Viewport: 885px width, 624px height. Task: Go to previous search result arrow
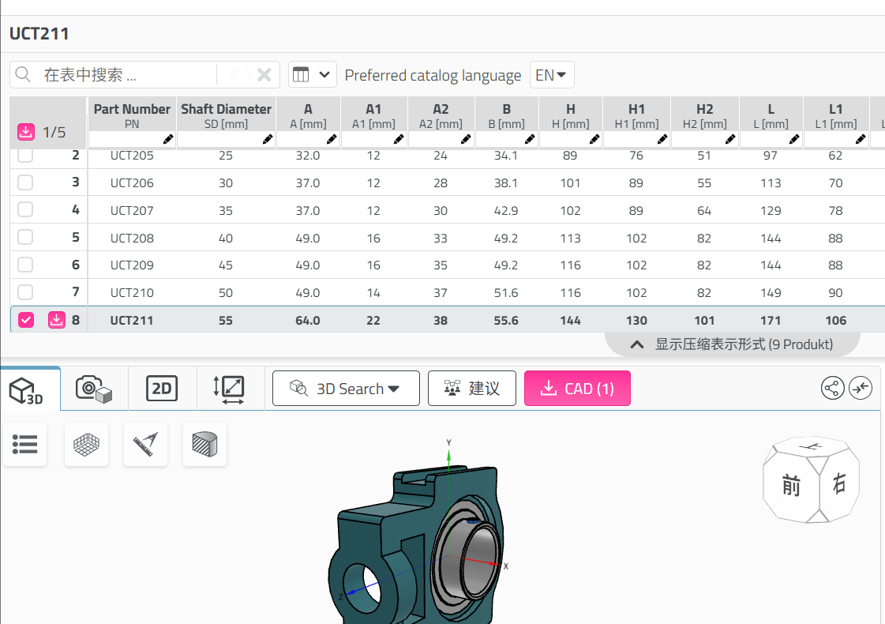pyautogui.click(x=233, y=74)
